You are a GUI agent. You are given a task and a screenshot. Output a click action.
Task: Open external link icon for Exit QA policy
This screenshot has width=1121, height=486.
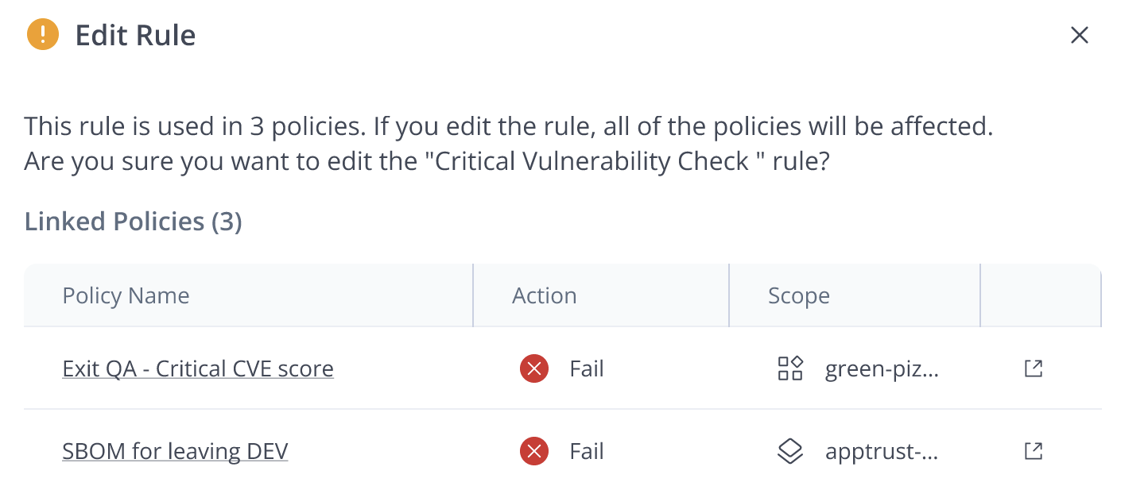click(1033, 368)
